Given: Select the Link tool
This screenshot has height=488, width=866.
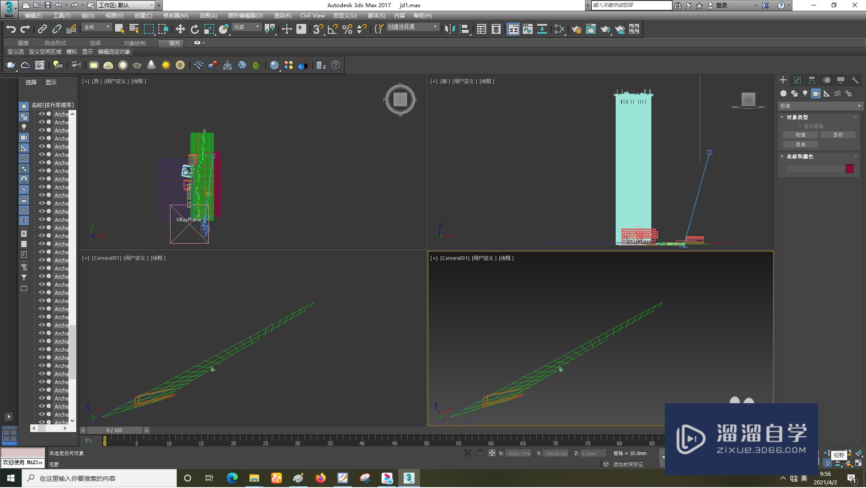Looking at the screenshot, I should point(42,29).
